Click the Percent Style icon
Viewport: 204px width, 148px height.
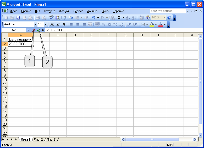point(103,24)
